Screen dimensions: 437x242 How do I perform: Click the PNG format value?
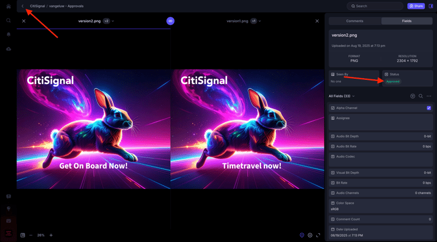pos(354,61)
